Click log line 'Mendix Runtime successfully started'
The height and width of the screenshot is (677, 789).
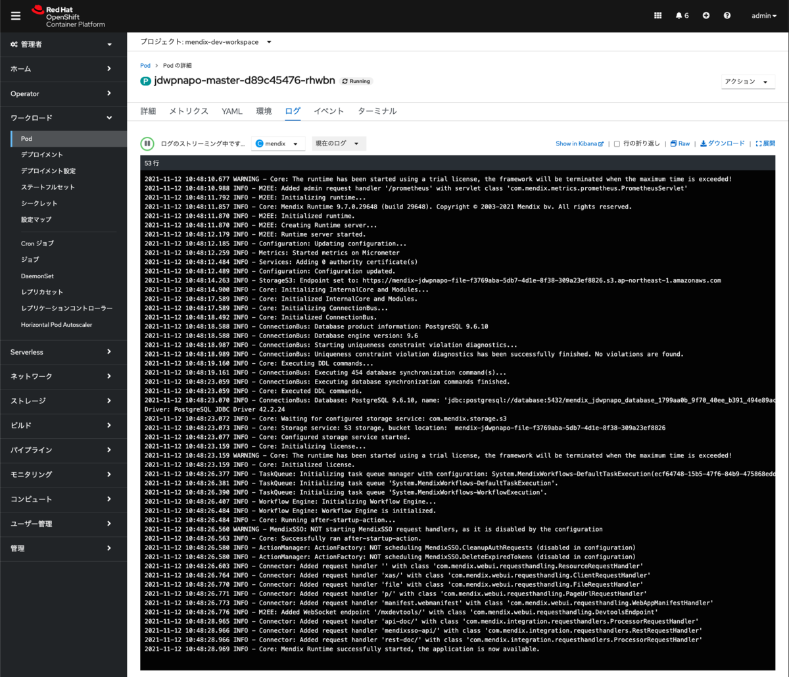pyautogui.click(x=342, y=649)
